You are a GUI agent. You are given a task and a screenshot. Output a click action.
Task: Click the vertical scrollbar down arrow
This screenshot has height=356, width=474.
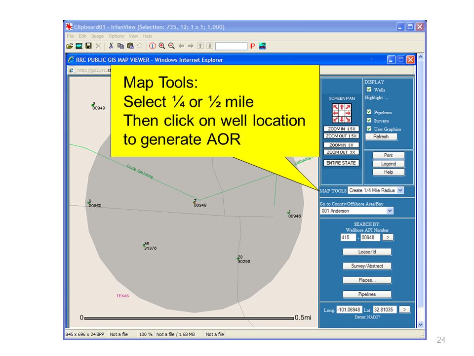point(421,324)
